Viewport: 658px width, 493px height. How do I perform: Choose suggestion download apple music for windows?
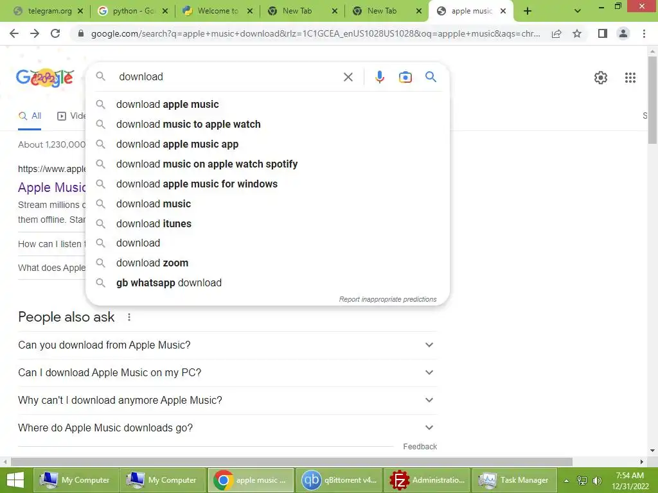tap(267, 184)
